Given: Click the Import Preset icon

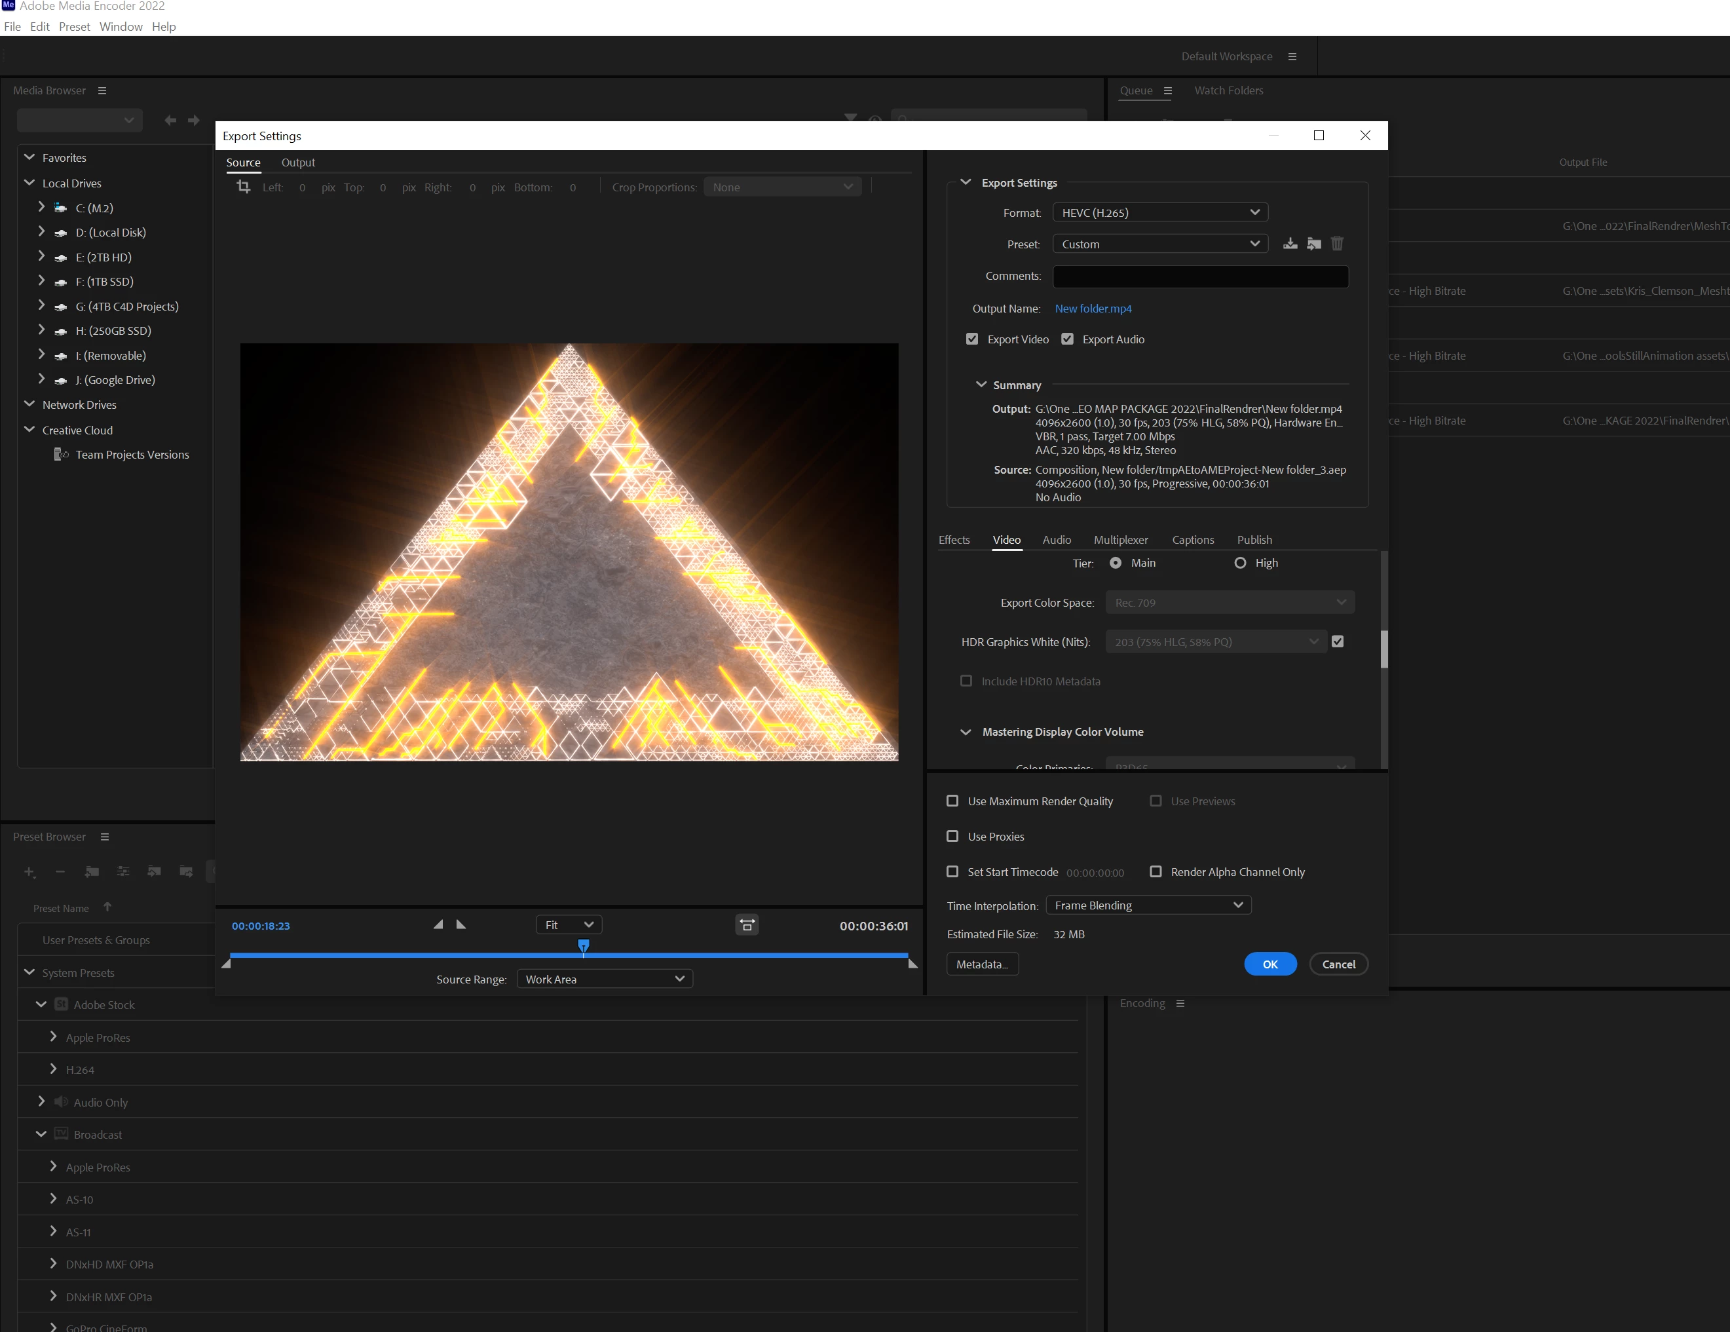Looking at the screenshot, I should pyautogui.click(x=1313, y=243).
